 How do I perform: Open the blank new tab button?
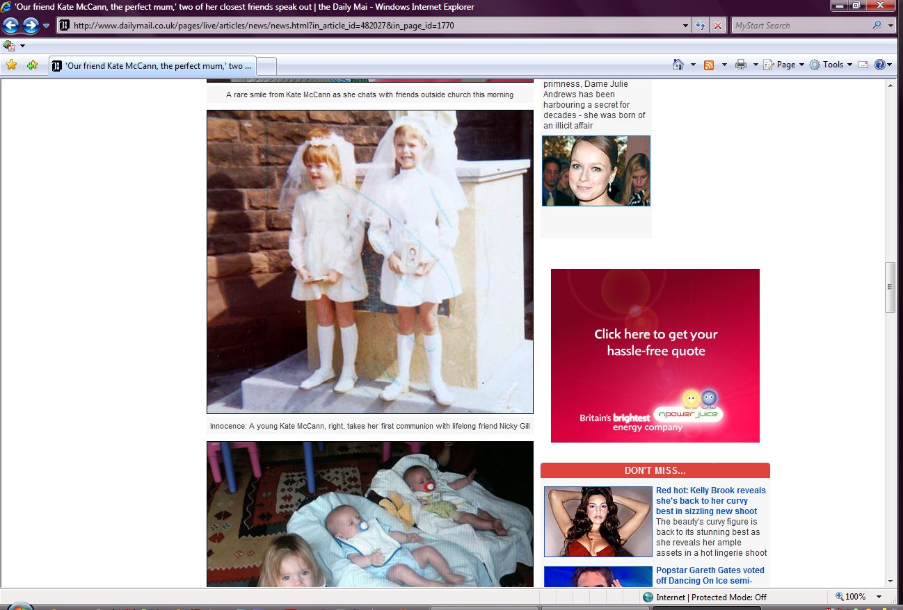(267, 66)
